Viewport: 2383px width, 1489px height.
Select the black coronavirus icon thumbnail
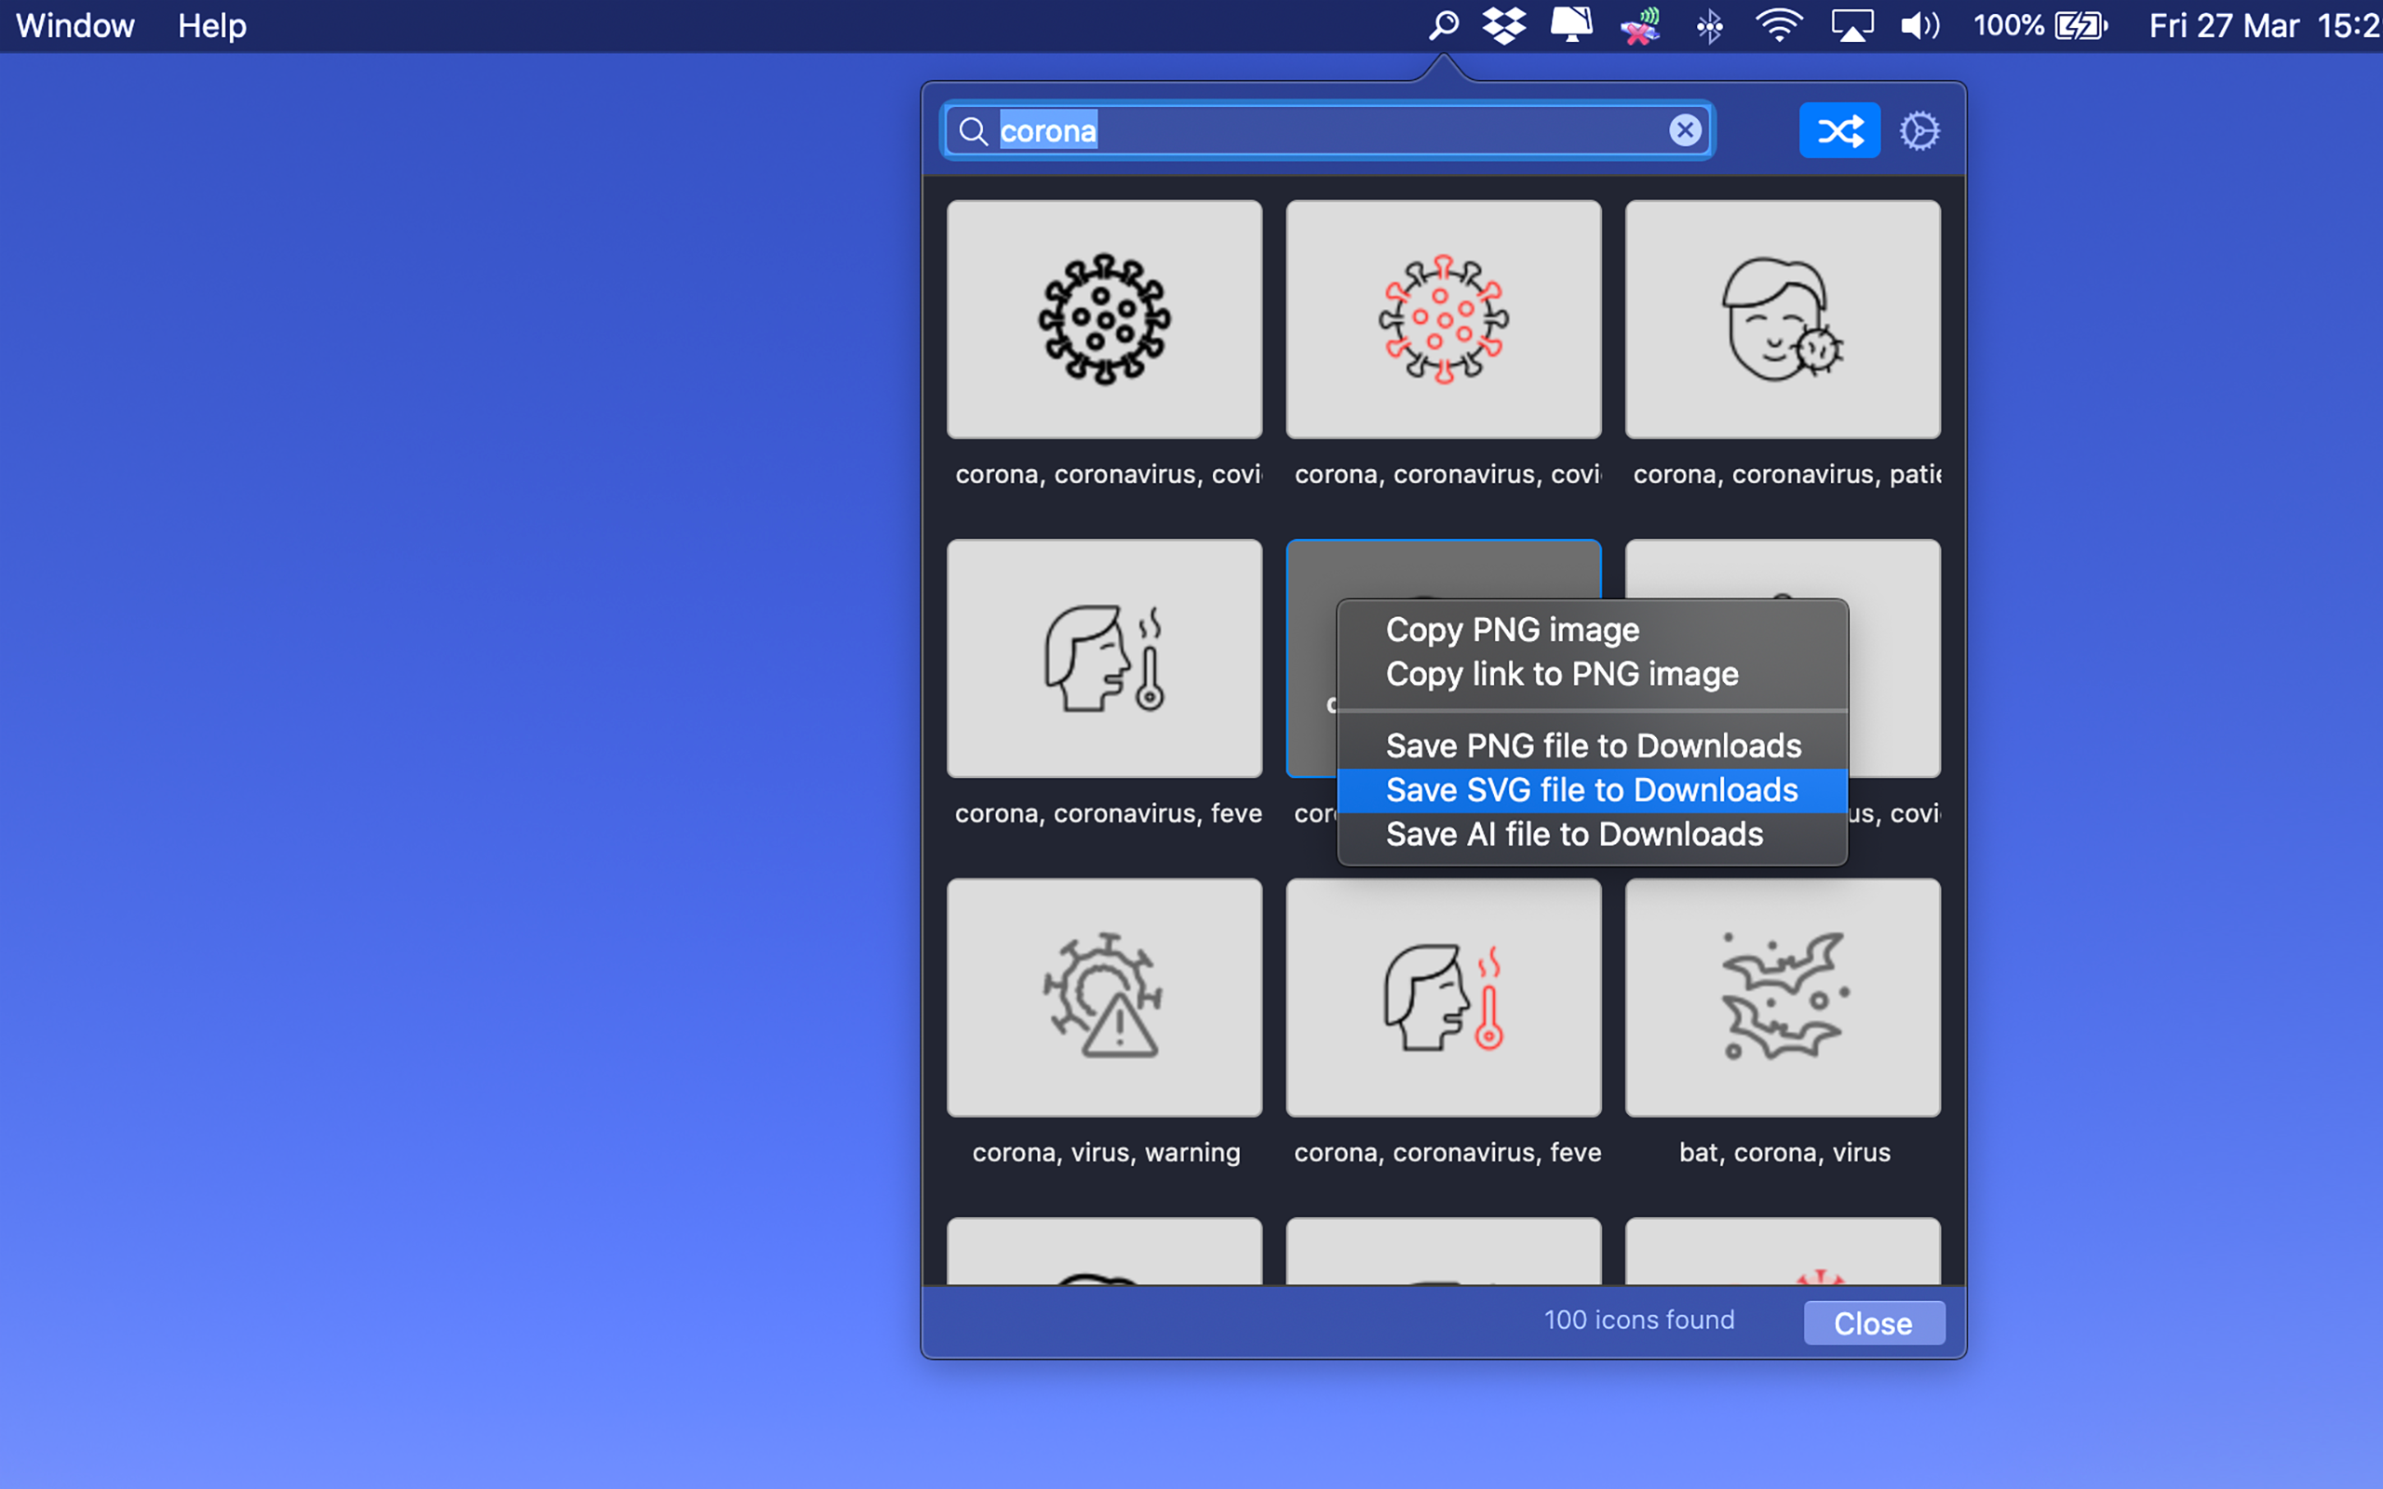[x=1104, y=319]
